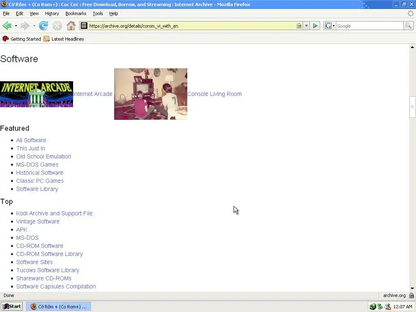416x312 pixels.
Task: Click into the Google search box
Action: (370, 26)
